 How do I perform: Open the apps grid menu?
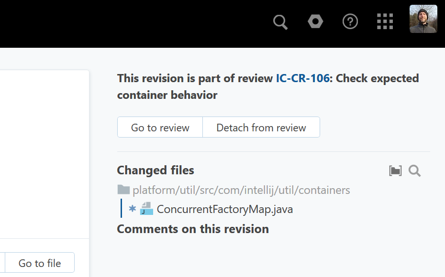385,21
